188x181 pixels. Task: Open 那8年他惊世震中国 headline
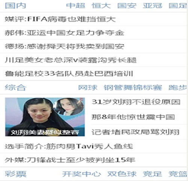133,117
